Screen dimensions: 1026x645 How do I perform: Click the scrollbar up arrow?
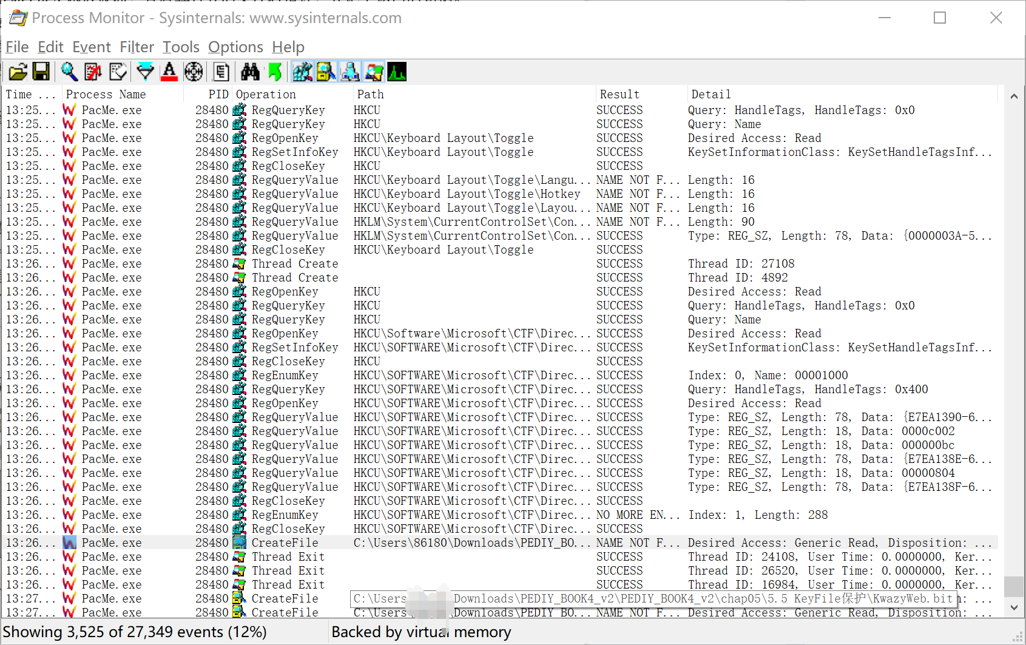[1014, 96]
